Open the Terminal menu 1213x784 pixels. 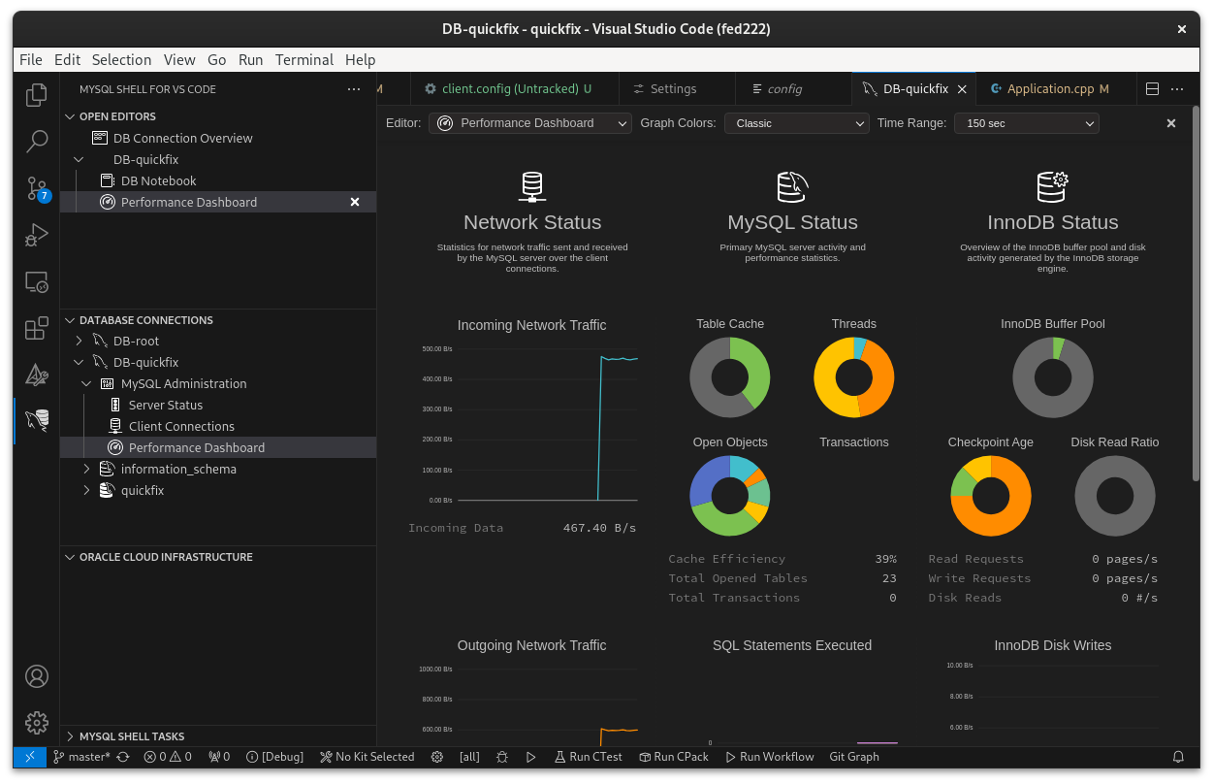[x=304, y=59]
